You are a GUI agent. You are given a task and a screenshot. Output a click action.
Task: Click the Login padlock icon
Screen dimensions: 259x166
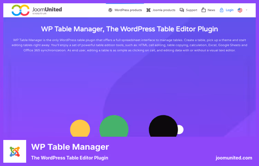(x=221, y=10)
